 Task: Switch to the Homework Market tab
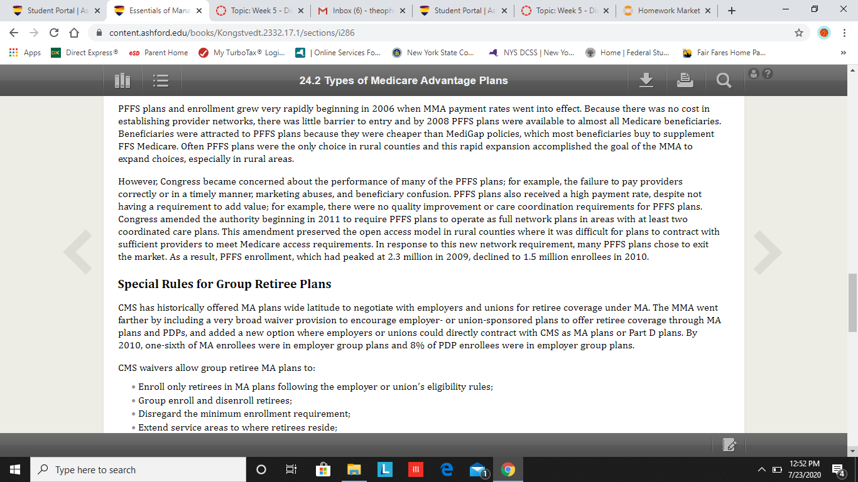pos(666,11)
